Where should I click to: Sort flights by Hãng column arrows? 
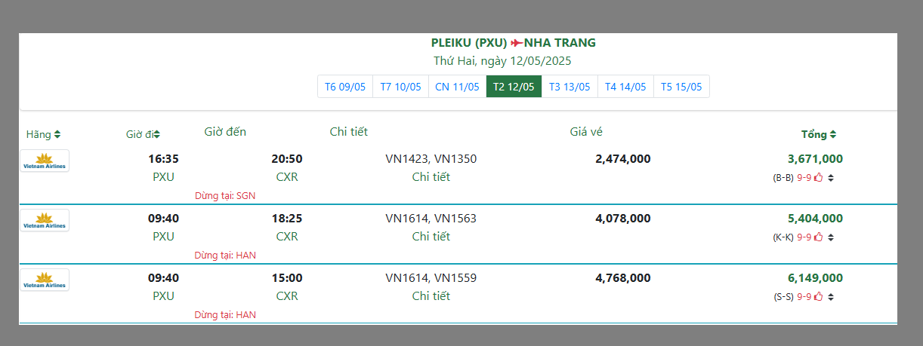tap(57, 135)
